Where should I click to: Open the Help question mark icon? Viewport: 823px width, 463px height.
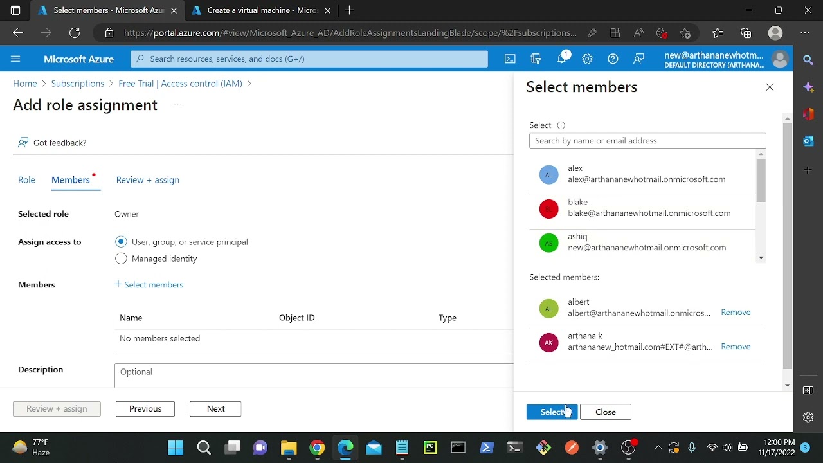tap(613, 59)
